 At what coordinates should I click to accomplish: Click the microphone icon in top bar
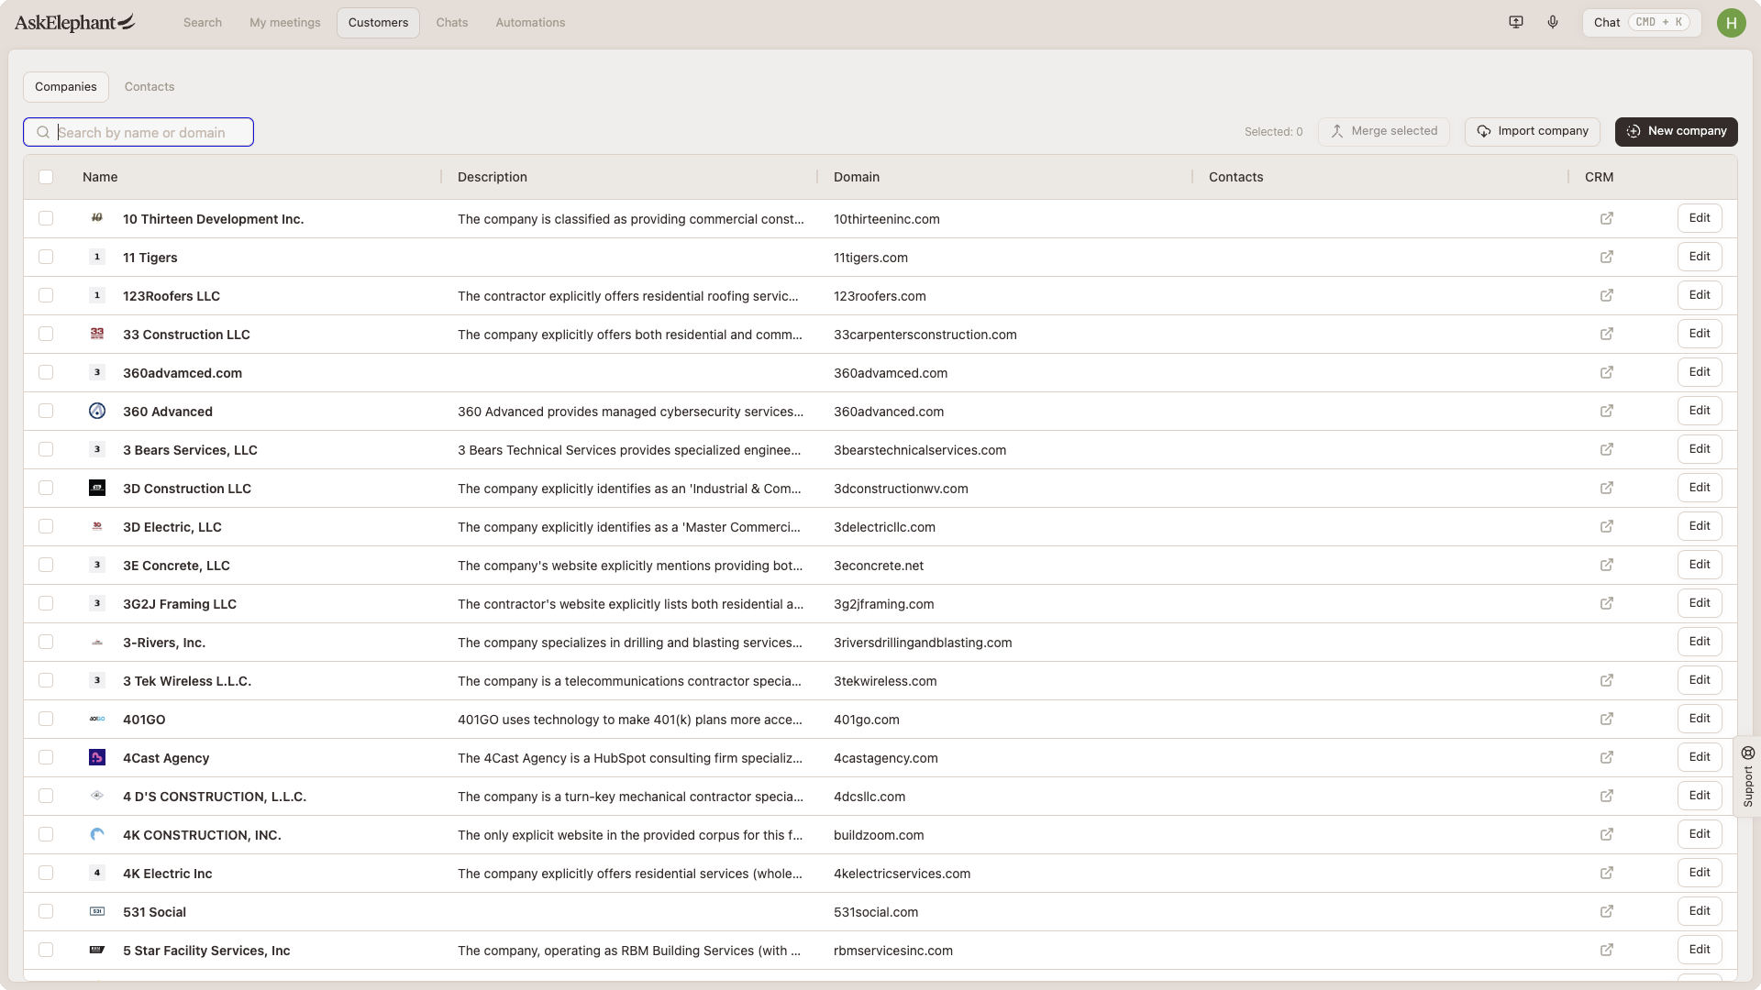(x=1553, y=22)
